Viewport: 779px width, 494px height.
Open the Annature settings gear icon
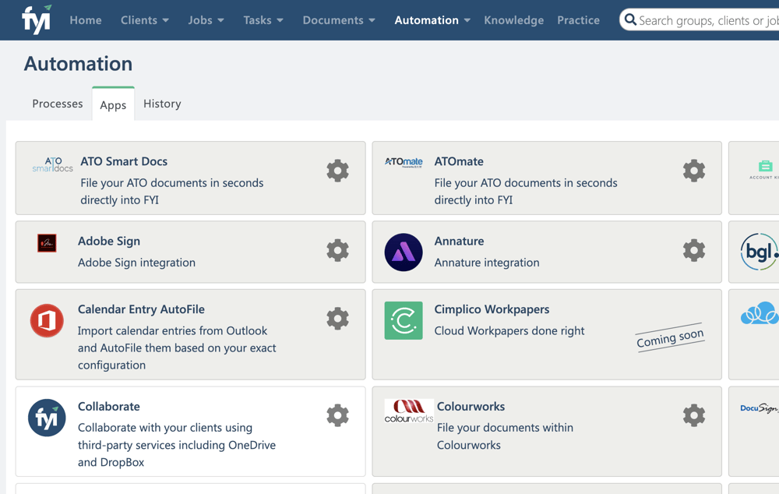[x=693, y=250]
